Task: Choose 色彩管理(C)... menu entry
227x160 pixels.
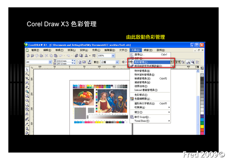Action: [x=150, y=62]
